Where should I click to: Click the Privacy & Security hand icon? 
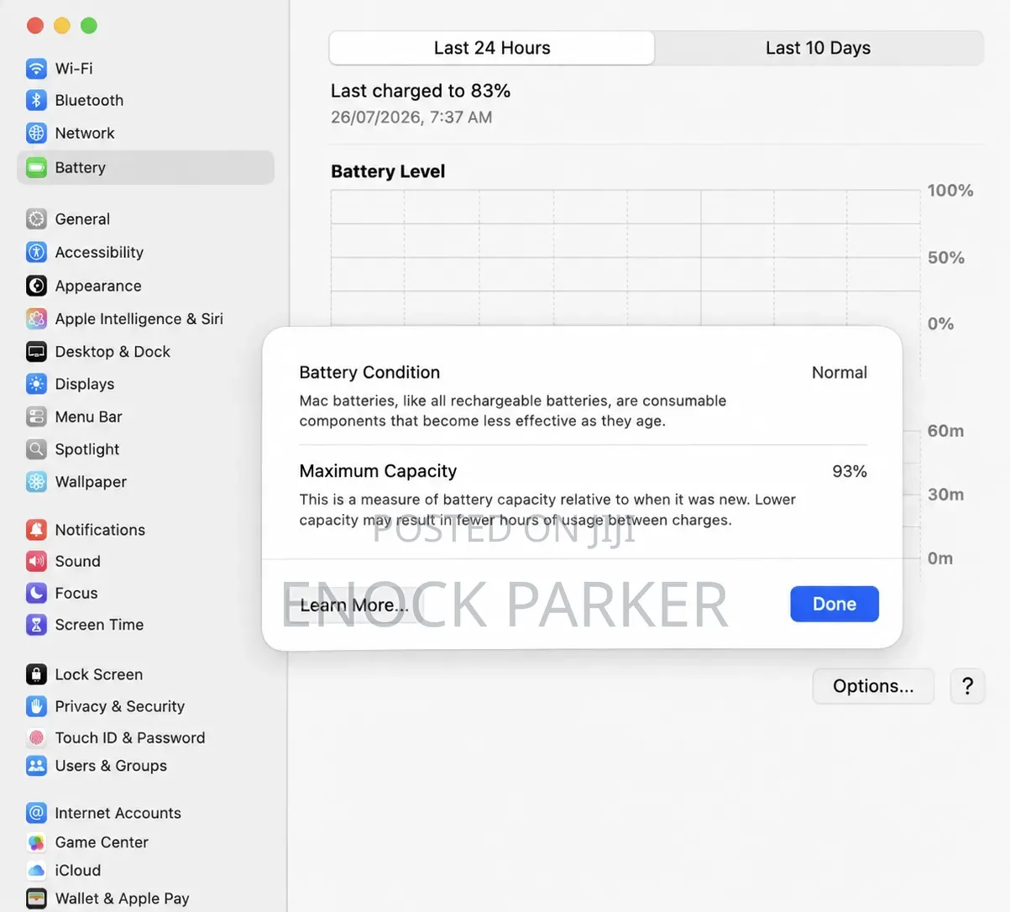coord(36,706)
